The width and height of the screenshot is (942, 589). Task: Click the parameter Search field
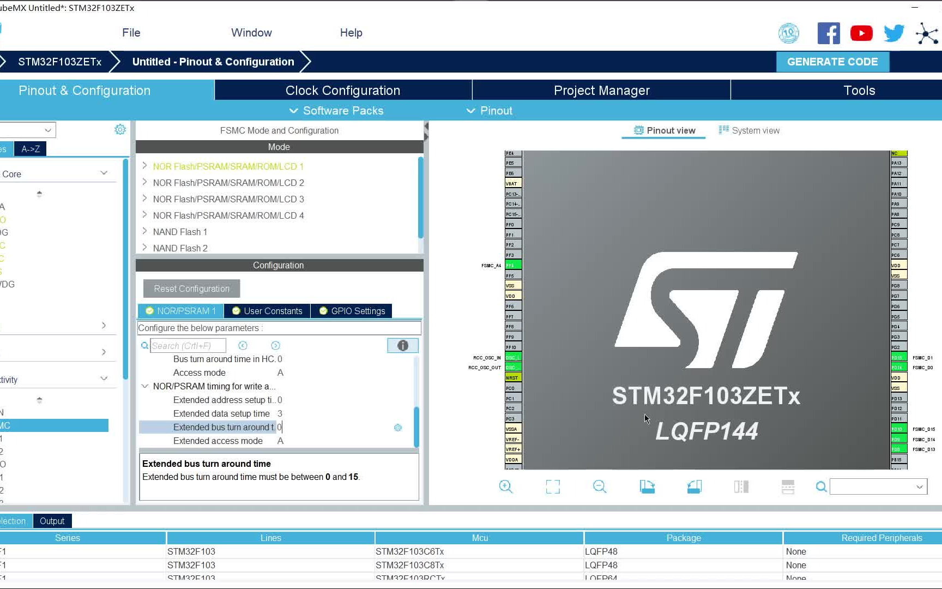188,345
